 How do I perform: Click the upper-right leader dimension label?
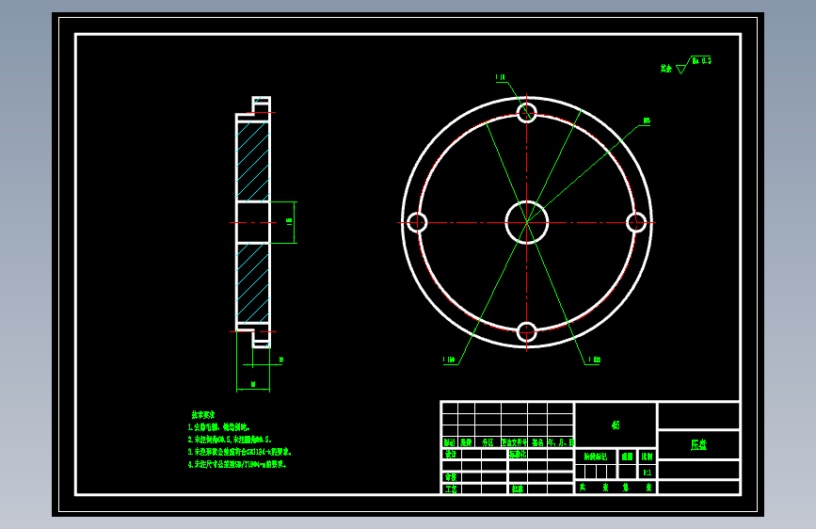pos(647,120)
